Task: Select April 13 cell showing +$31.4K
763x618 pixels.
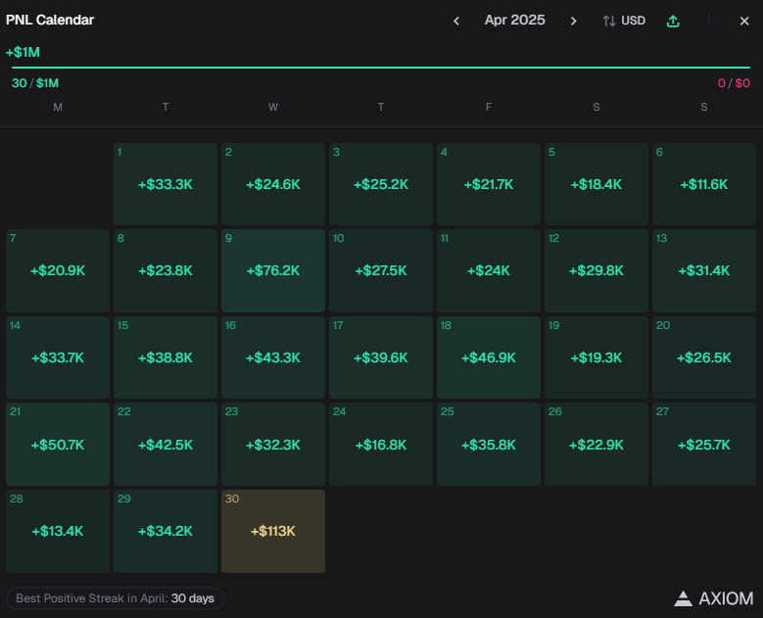Action: 704,270
